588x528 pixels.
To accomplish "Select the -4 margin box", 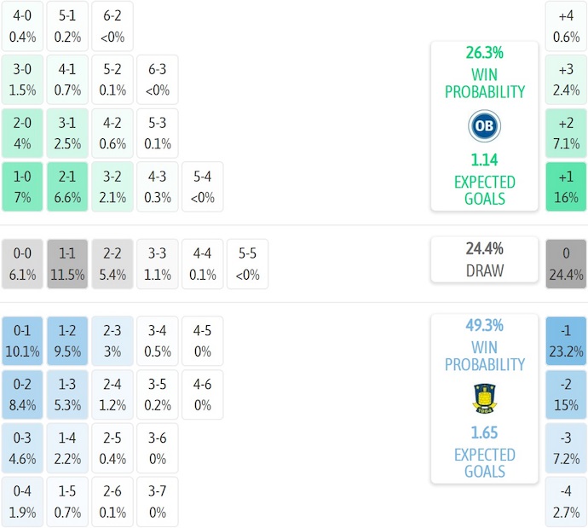I will 566,502.
